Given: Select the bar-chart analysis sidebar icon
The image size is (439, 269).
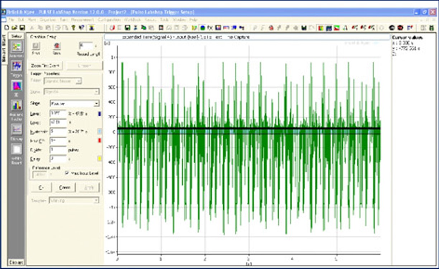Looking at the screenshot, I should click(x=17, y=105).
